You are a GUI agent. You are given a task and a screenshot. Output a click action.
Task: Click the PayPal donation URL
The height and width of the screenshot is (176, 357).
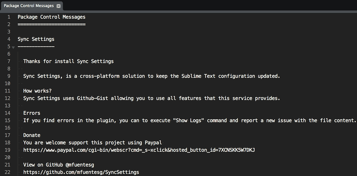pos(139,150)
